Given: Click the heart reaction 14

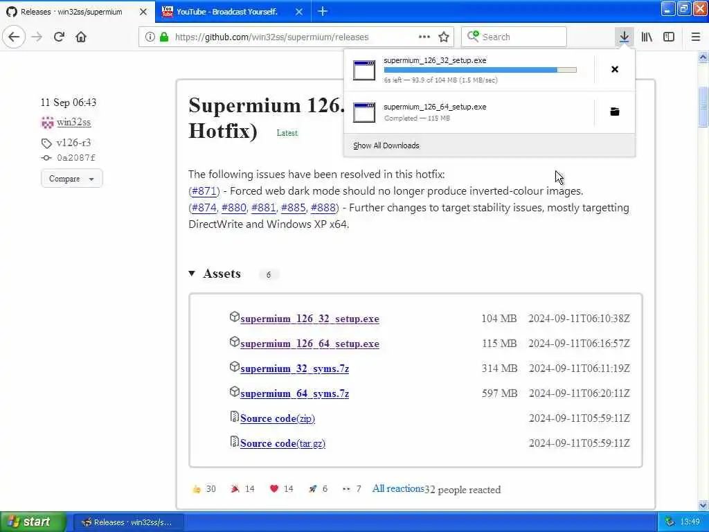Looking at the screenshot, I should [281, 489].
